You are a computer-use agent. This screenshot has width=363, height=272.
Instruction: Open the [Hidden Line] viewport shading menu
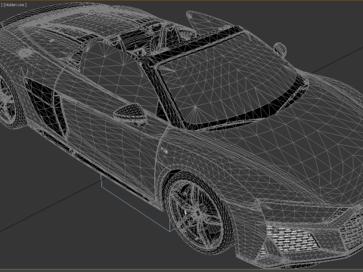[x=15, y=5]
